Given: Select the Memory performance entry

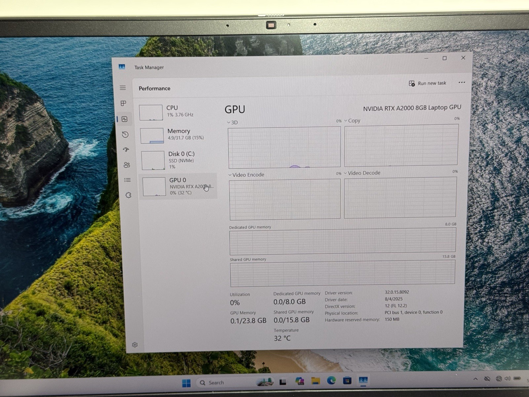Looking at the screenshot, I should [178, 135].
